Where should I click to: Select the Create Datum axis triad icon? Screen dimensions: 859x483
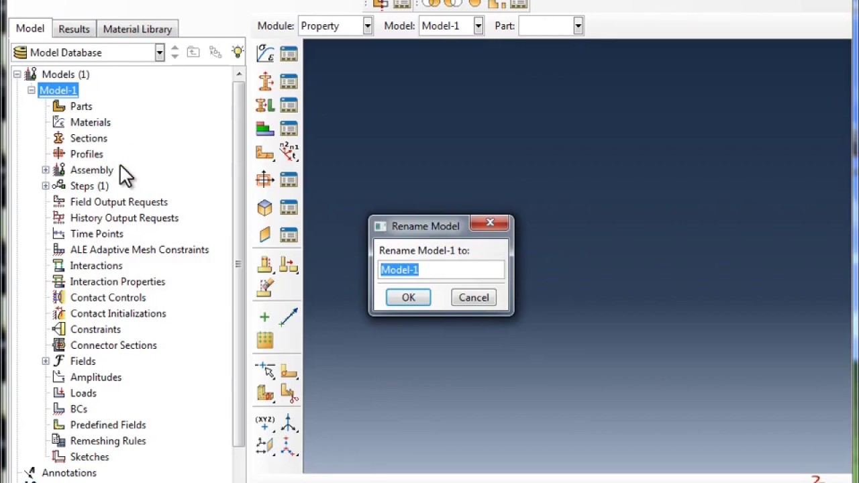289,423
